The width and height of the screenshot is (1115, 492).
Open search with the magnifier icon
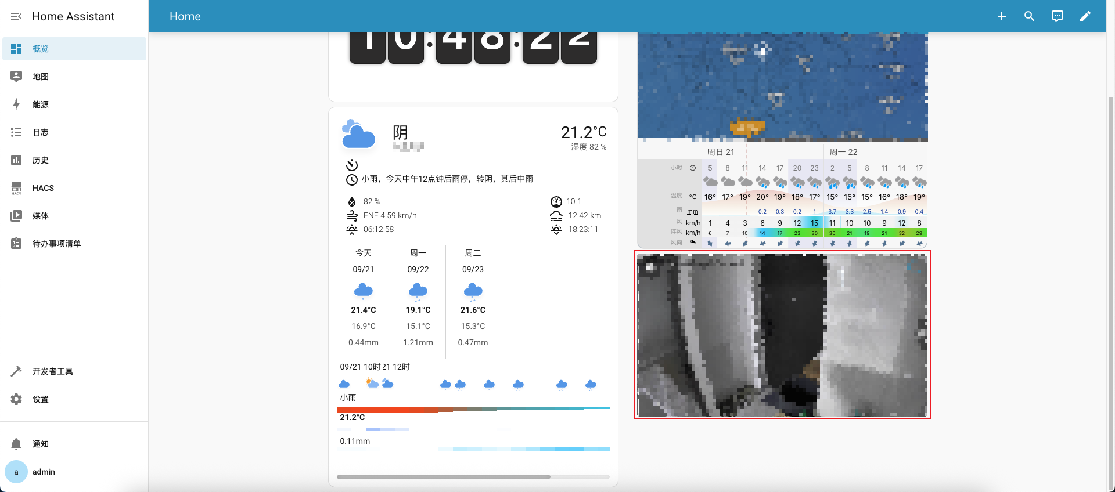click(1029, 16)
